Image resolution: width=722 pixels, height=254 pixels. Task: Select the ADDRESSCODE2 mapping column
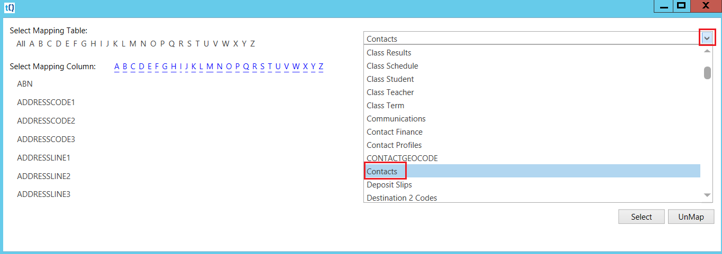(x=46, y=121)
